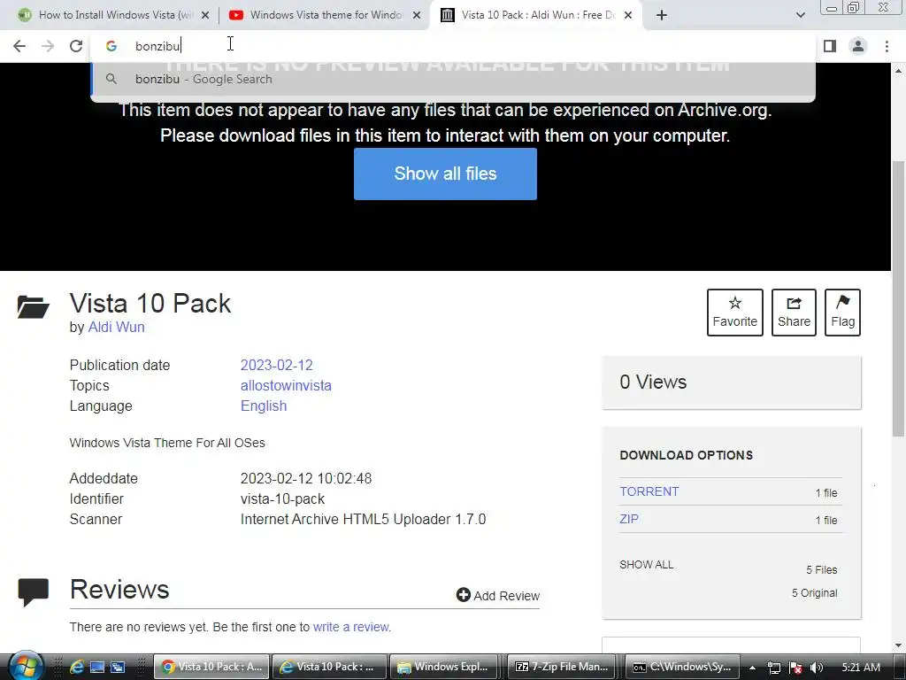906x680 pixels.
Task: Download via the TORRENT option
Action: (649, 491)
